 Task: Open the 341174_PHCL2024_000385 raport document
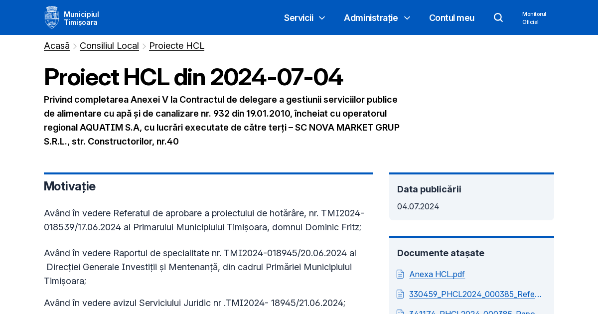tap(472, 313)
